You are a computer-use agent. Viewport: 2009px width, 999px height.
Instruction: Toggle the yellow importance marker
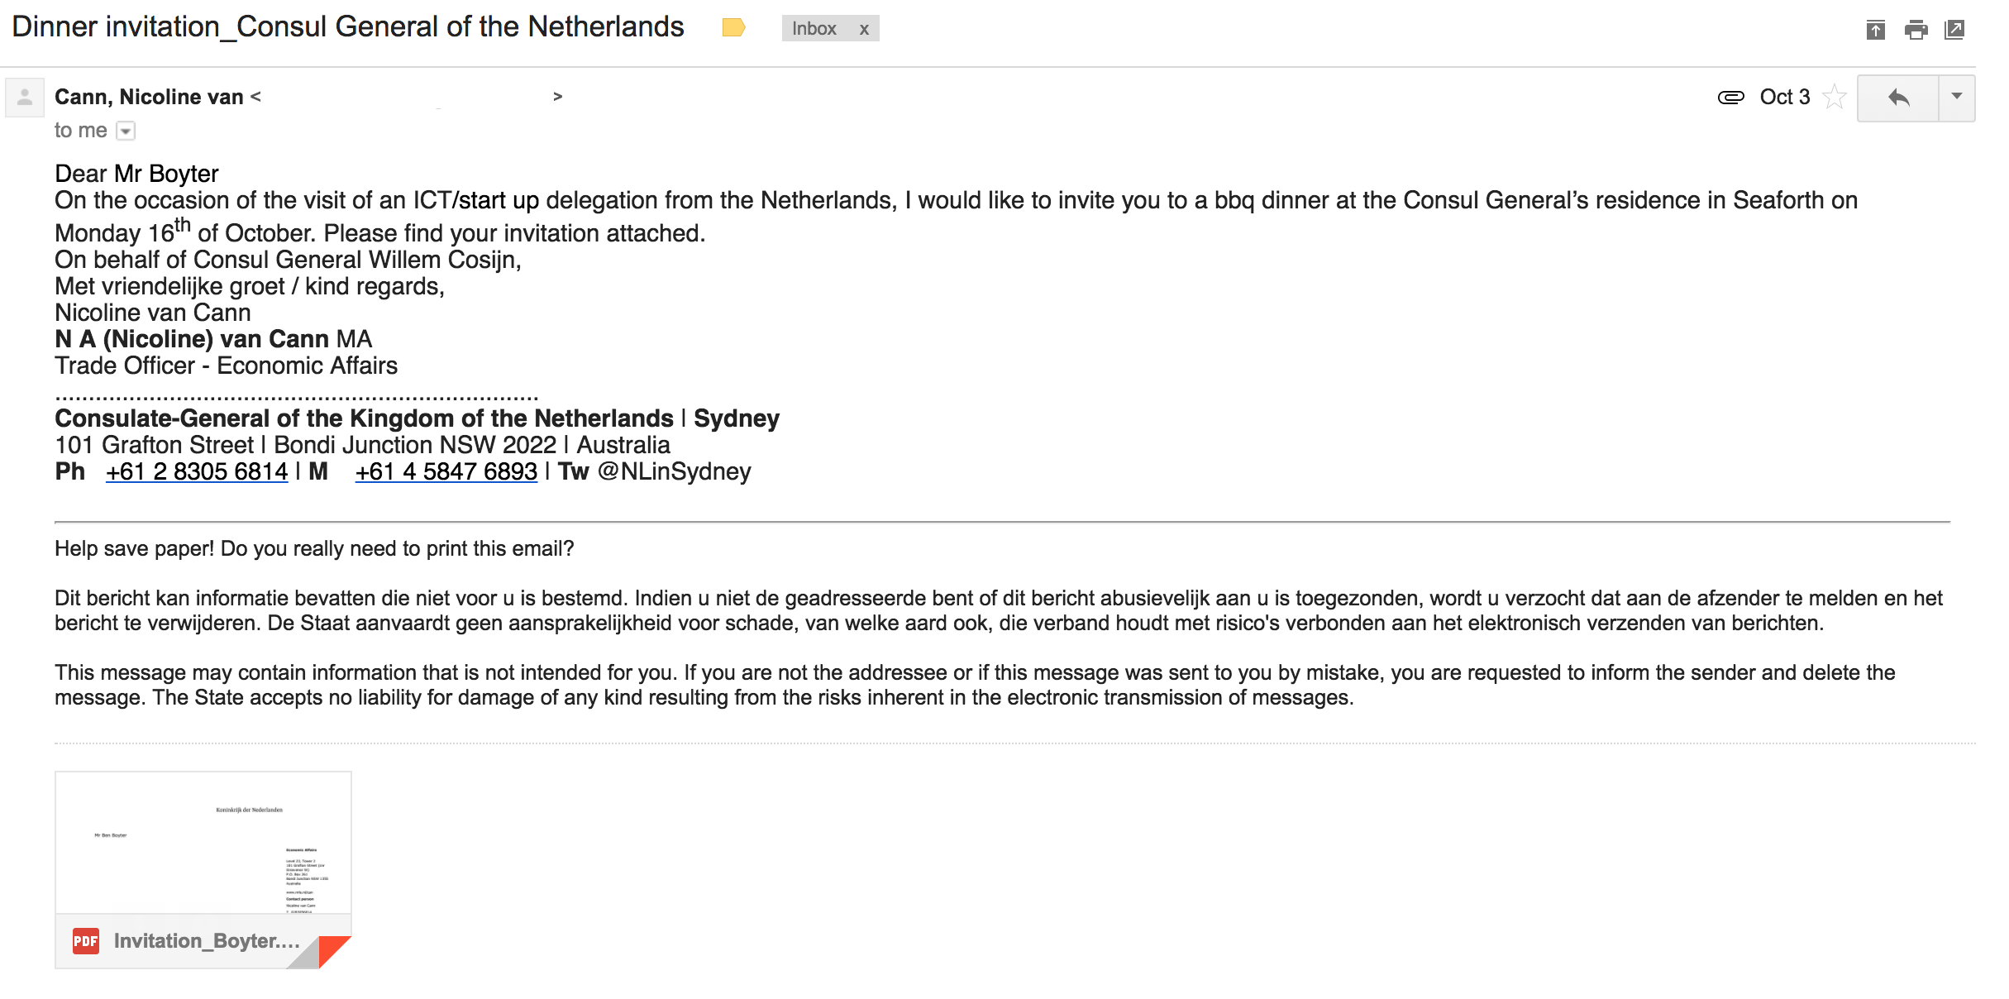coord(732,28)
